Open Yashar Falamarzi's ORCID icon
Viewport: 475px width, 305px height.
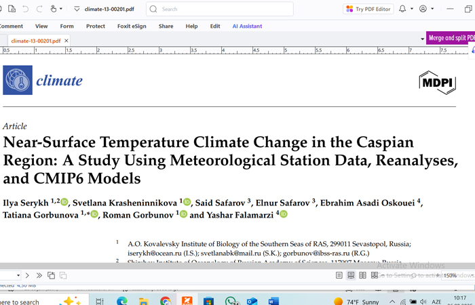tap(284, 214)
